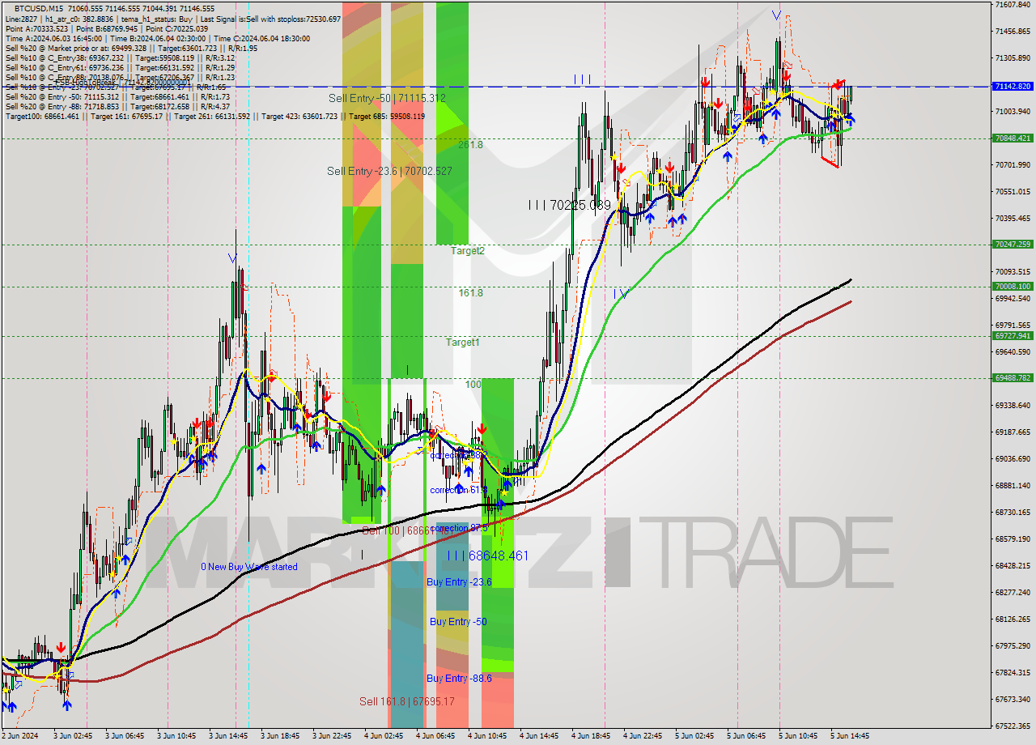This screenshot has height=745, width=1036.
Task: Expand the 'Sell 161.8 | 67695.17' level label
Action: tap(406, 700)
